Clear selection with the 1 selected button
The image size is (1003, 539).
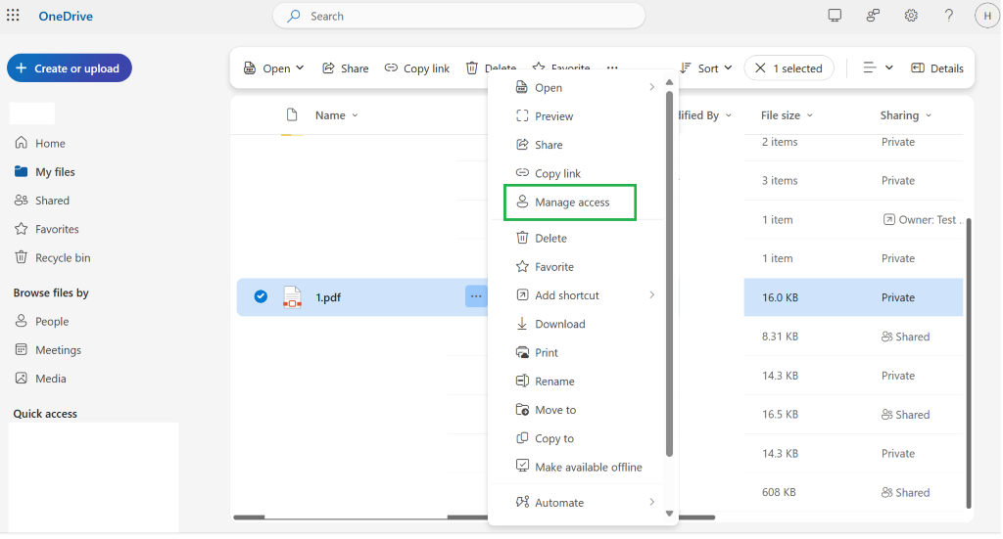(788, 68)
